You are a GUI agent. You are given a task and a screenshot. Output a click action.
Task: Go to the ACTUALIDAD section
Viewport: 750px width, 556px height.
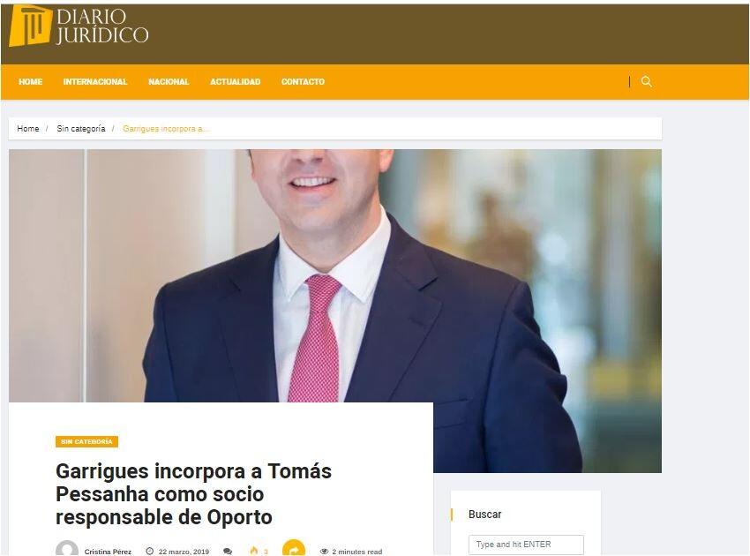pyautogui.click(x=236, y=82)
